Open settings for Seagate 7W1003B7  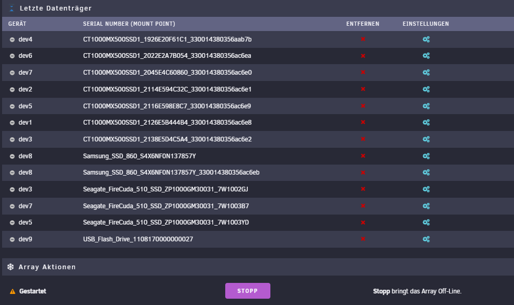pyautogui.click(x=426, y=206)
